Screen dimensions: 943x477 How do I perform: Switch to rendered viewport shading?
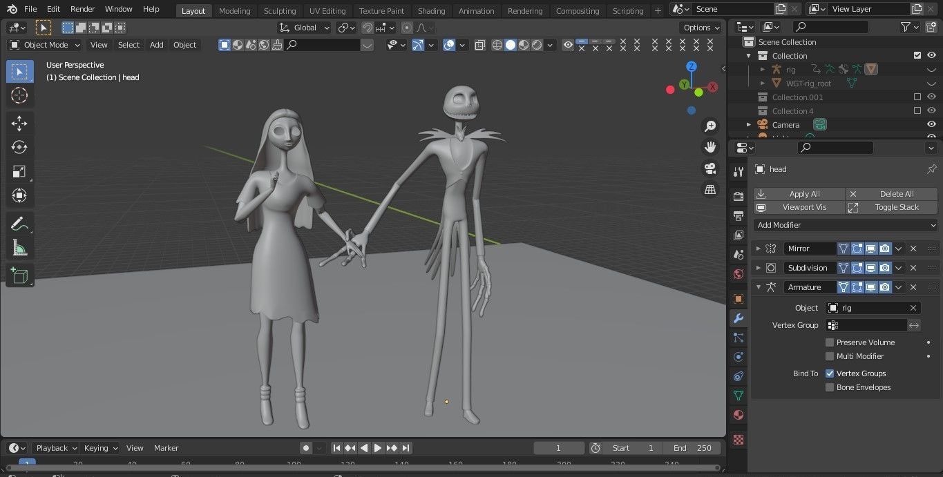tap(537, 45)
